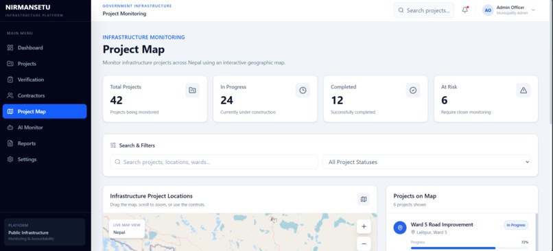Expand the Admin Officer account menu chevron
Image resolution: width=553 pixels, height=251 pixels.
point(533,10)
